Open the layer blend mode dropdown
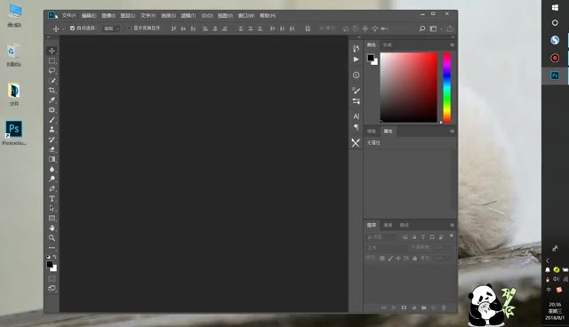Screen dimensions: 569x327 387,248
